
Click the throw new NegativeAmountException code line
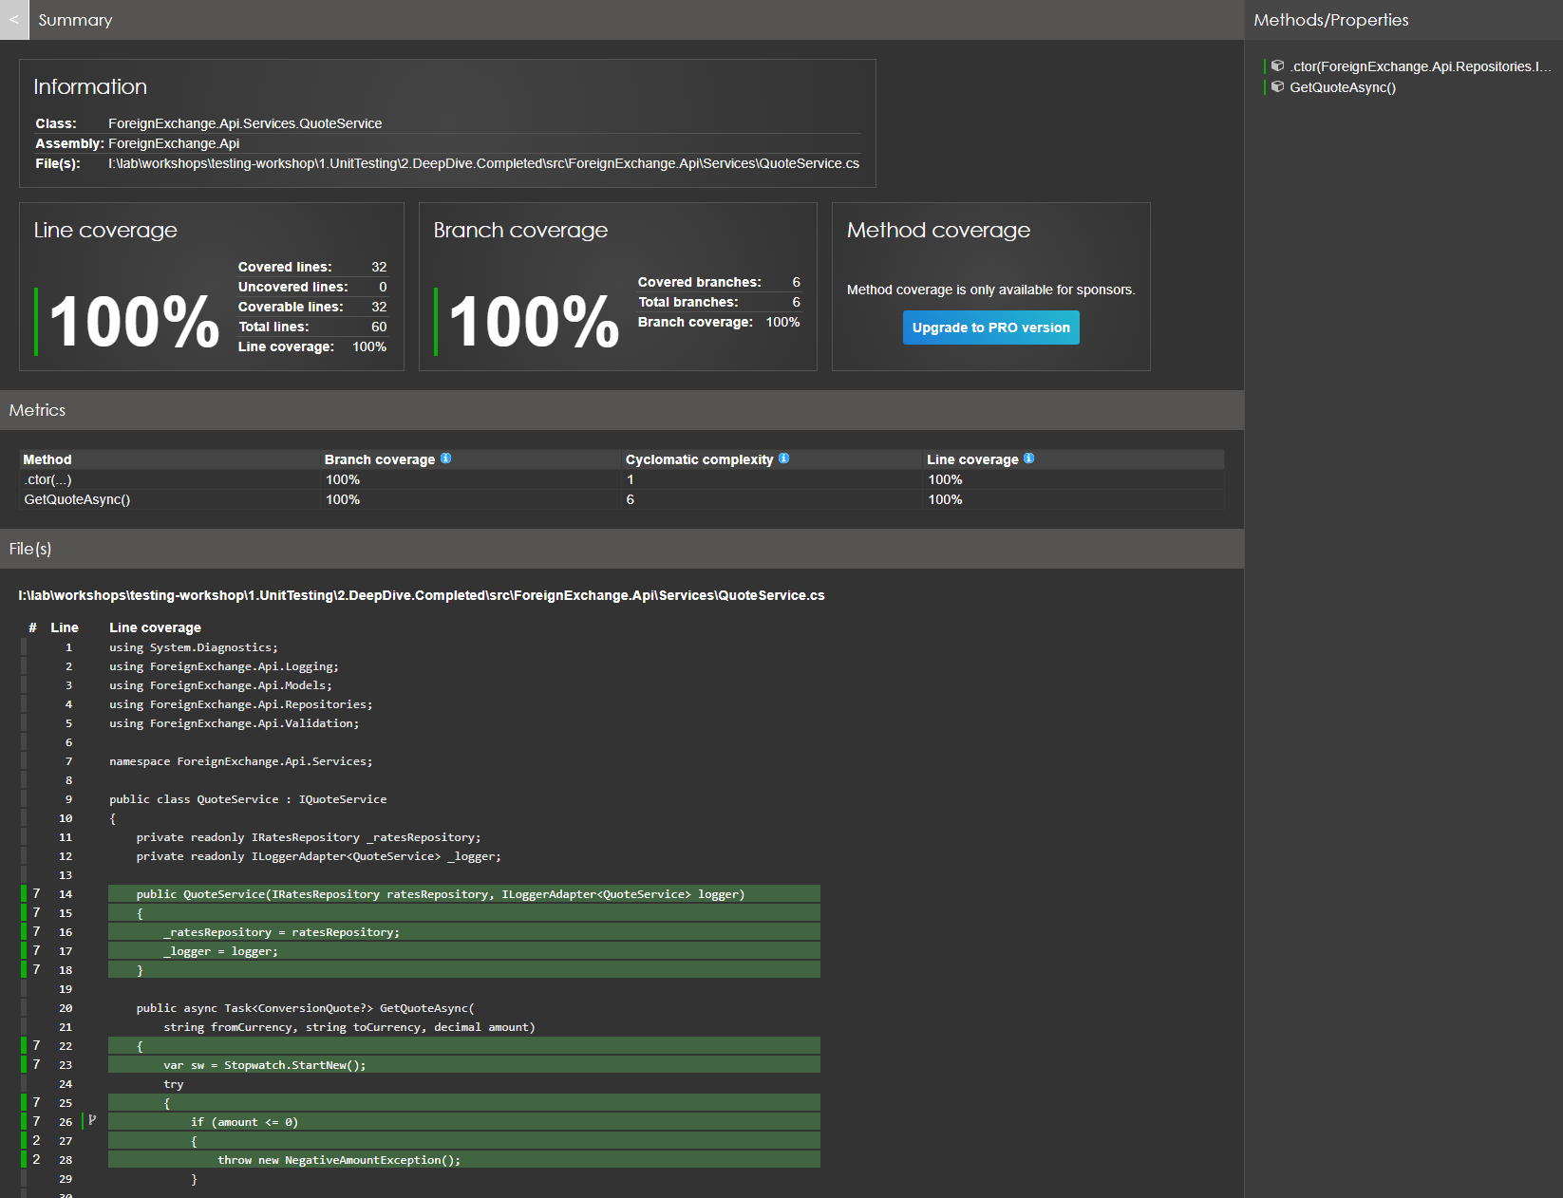click(339, 1159)
